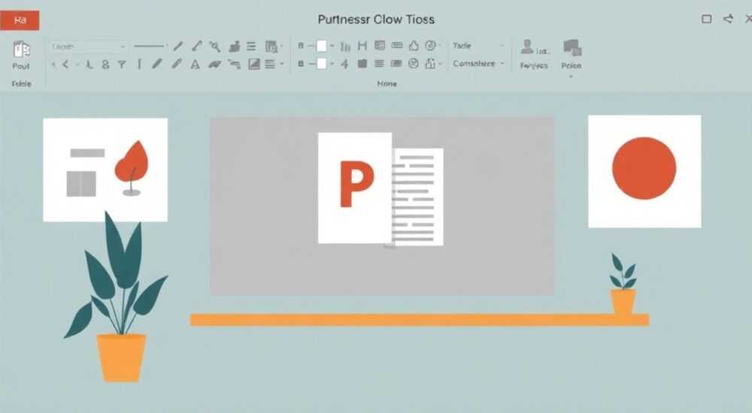Image resolution: width=752 pixels, height=413 pixels.
Task: Click the letter L icon
Action: point(89,64)
